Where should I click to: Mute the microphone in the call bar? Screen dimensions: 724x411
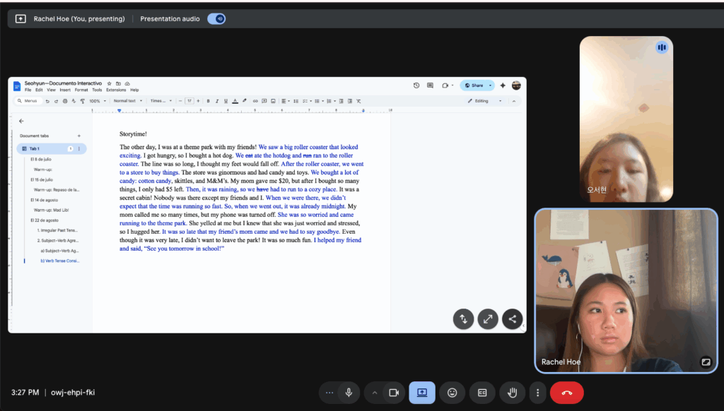348,393
